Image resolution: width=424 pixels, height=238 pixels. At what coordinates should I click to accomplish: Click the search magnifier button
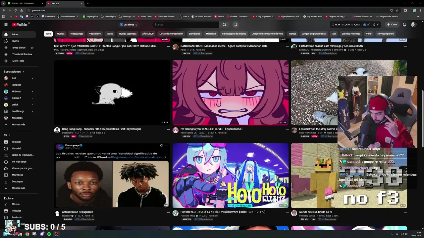224,24
